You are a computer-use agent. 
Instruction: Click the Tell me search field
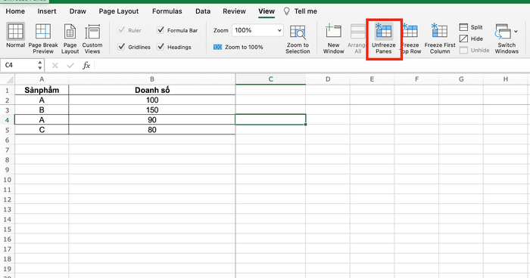[x=305, y=11]
